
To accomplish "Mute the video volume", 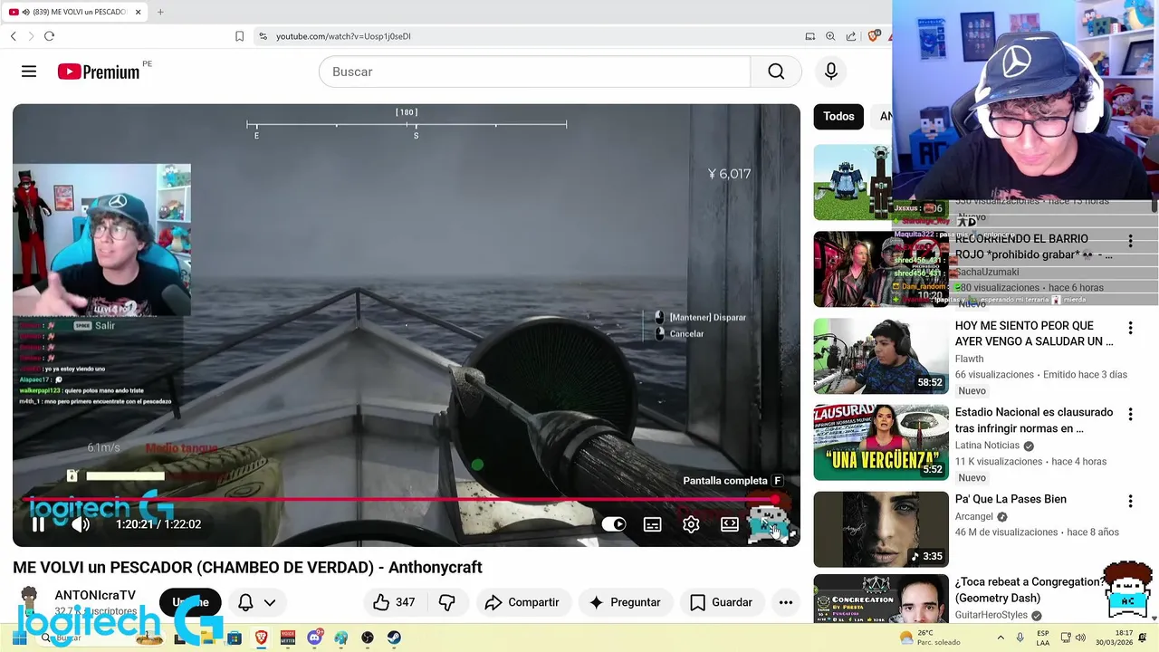I will pos(81,524).
